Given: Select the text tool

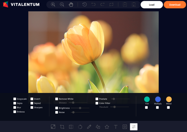Looking at the screenshot, I should coord(116,127).
